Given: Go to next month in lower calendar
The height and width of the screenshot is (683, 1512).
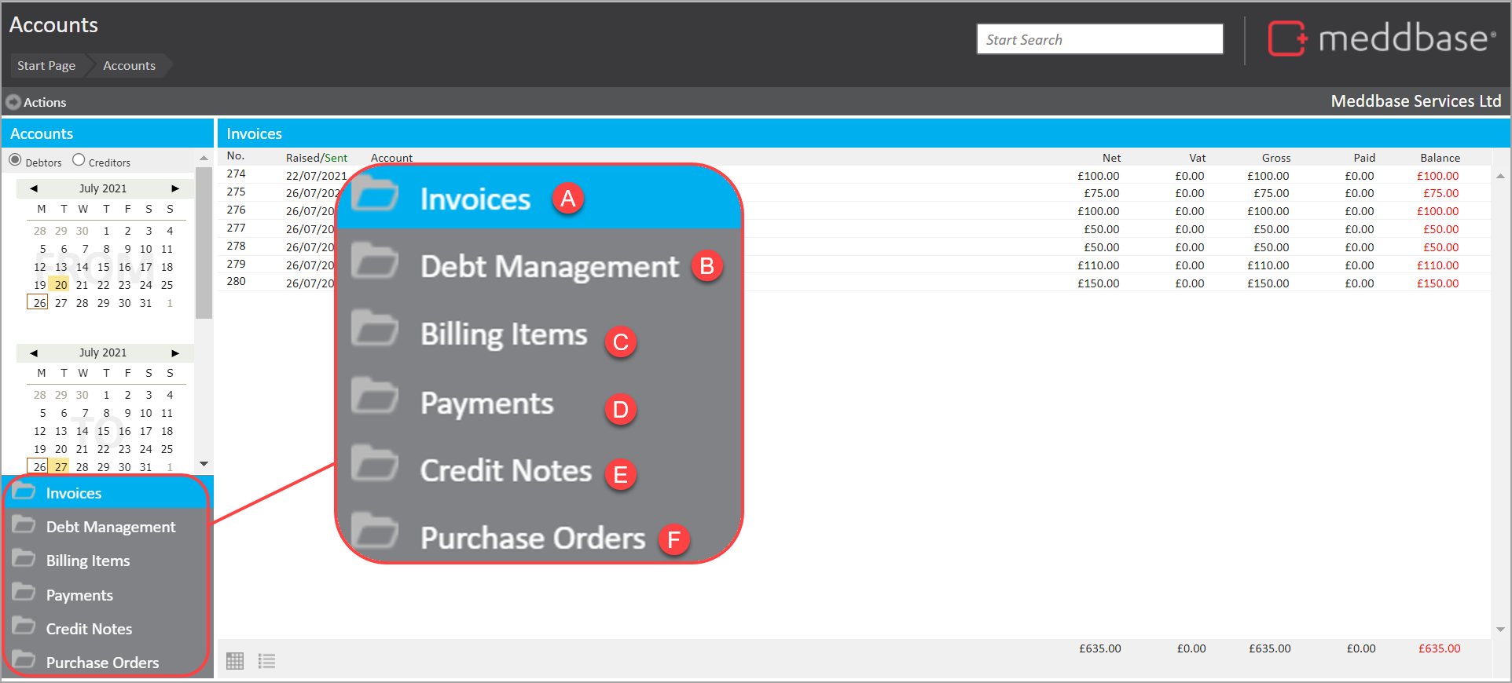Looking at the screenshot, I should coord(175,352).
